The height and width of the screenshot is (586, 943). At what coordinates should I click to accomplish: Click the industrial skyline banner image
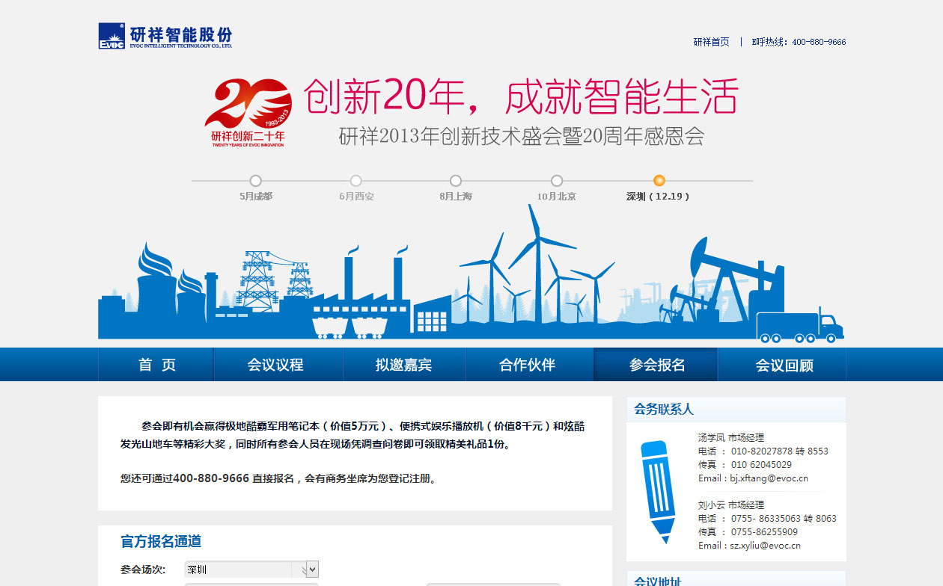tap(471, 273)
